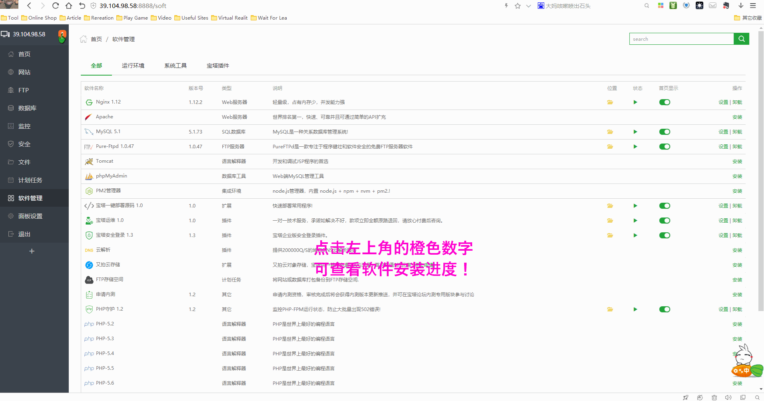Screen dimensions: 764x401
Task: Click the browser back arrow
Action: [x=29, y=6]
